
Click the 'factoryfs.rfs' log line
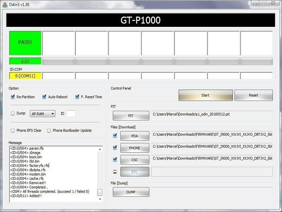click(30, 165)
